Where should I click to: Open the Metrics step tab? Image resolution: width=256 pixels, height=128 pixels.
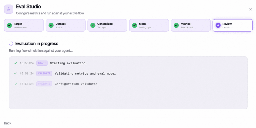click(x=191, y=25)
